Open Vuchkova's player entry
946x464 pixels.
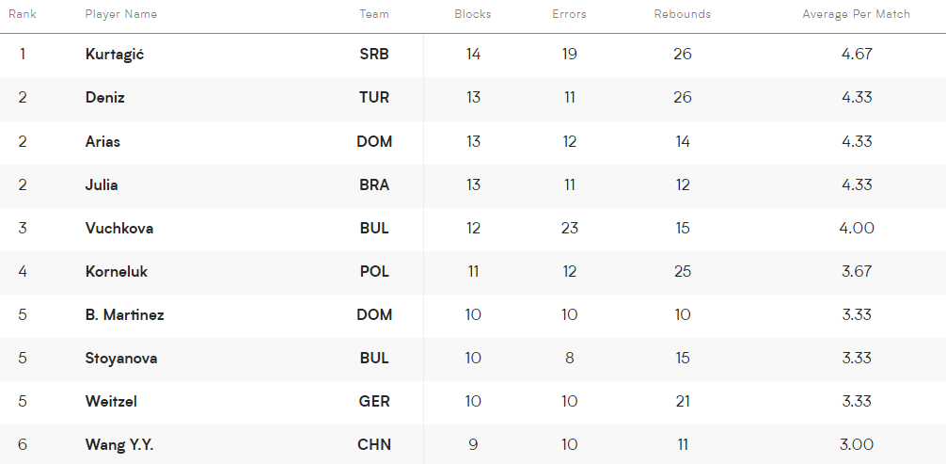click(118, 228)
